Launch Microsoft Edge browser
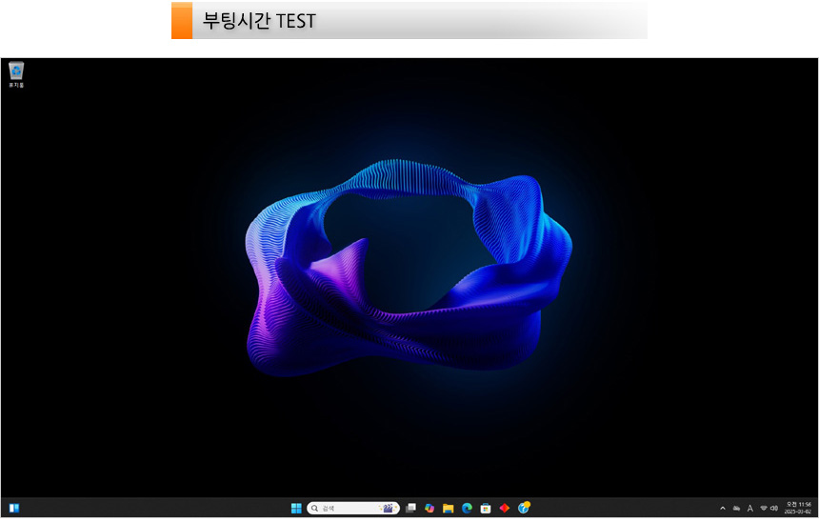819x522 pixels. pyautogui.click(x=467, y=508)
